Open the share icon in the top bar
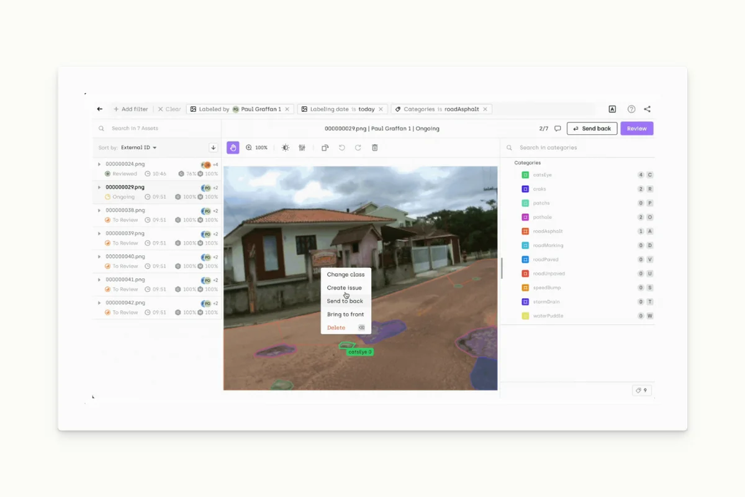 (x=647, y=109)
